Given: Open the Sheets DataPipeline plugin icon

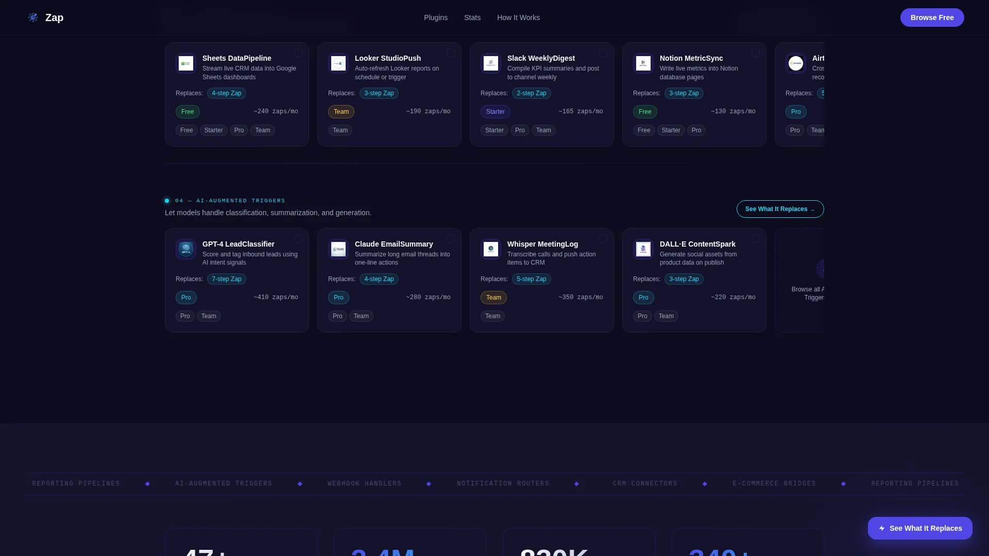Looking at the screenshot, I should click(186, 63).
